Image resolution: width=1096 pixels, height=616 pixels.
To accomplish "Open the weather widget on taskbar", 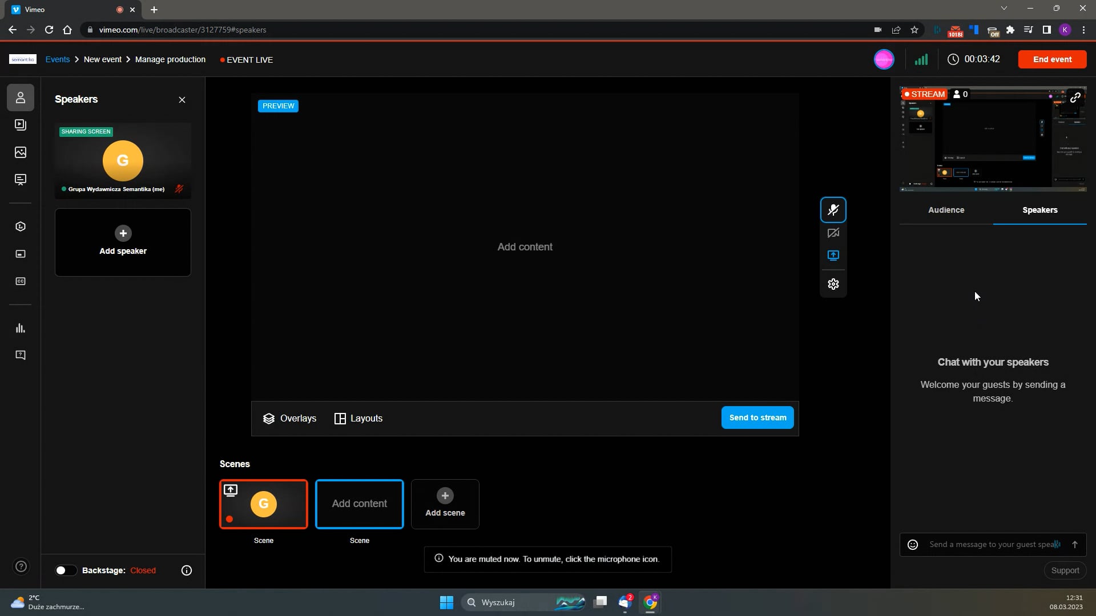I will click(x=48, y=602).
